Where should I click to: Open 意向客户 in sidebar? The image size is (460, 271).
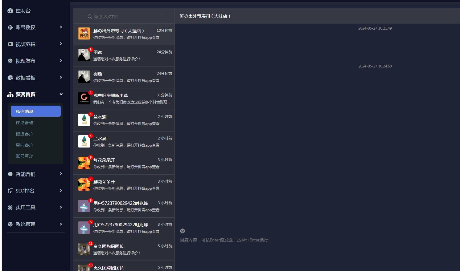25,145
